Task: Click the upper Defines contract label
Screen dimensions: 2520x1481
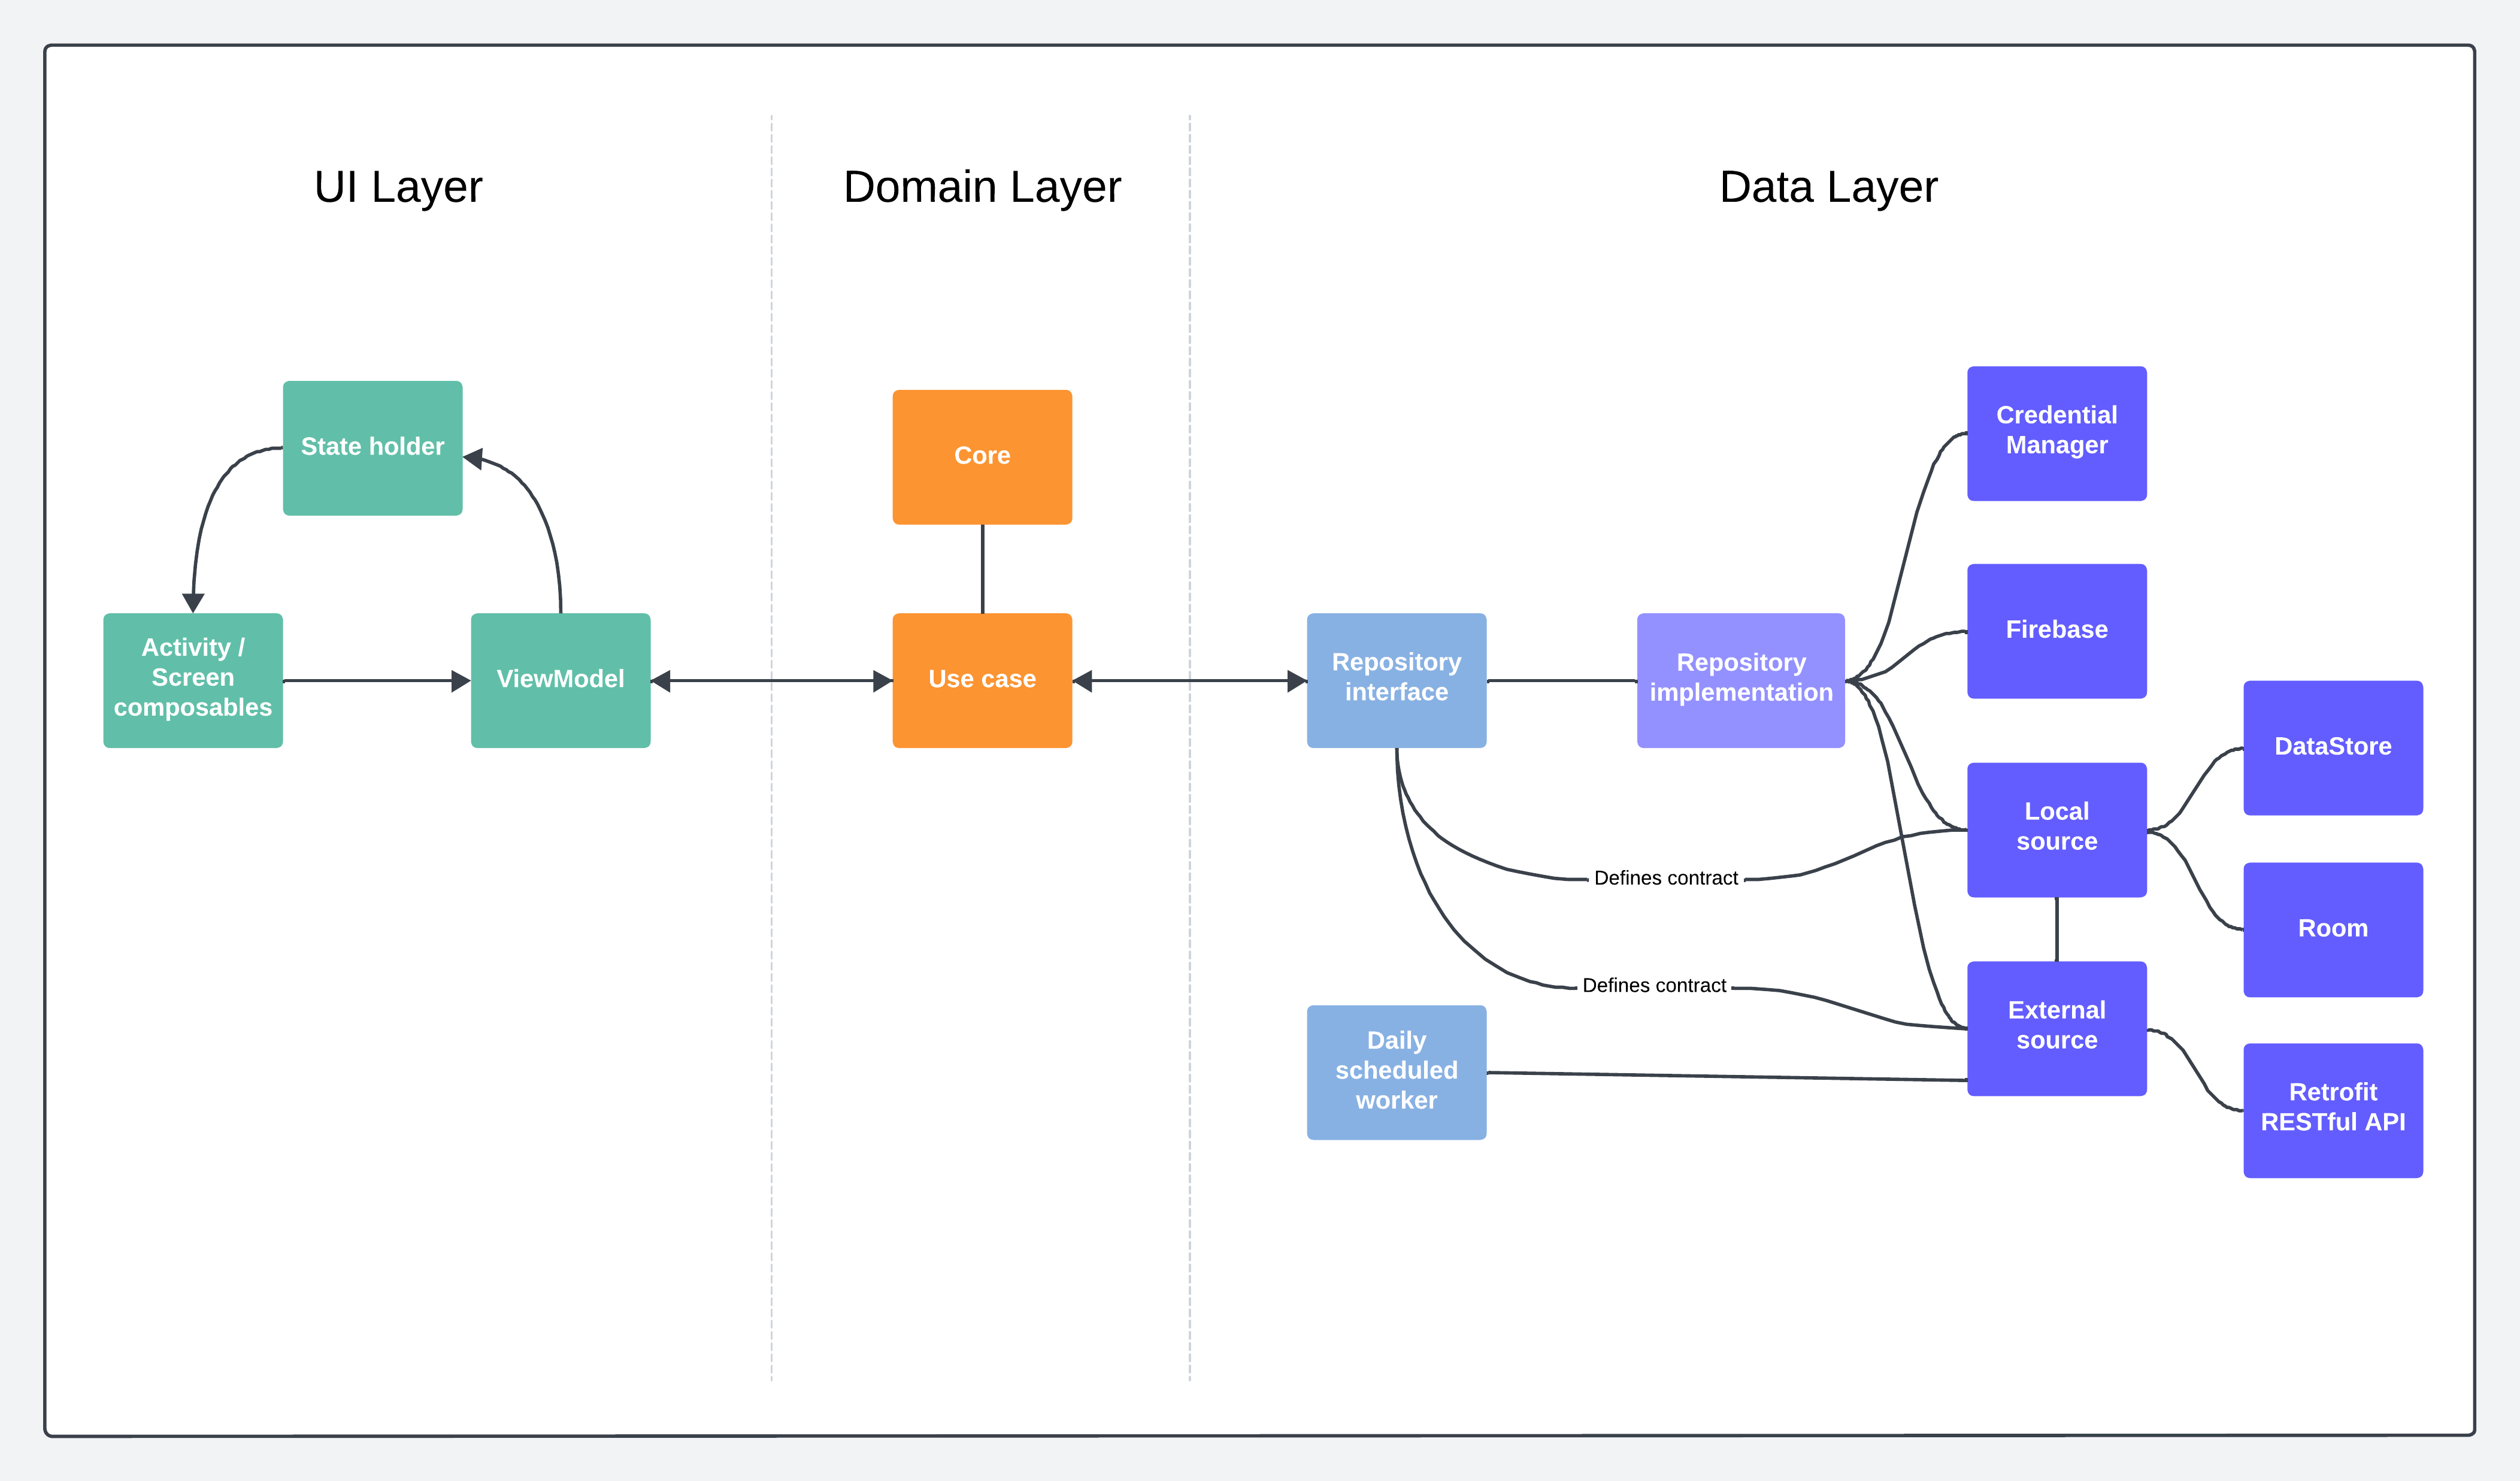Action: [1665, 878]
